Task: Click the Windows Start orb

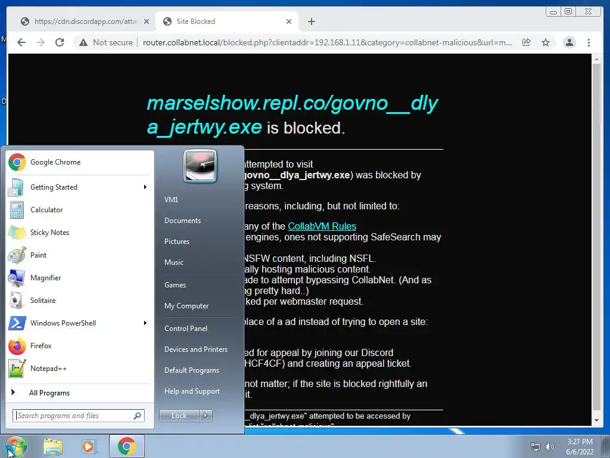Action: point(15,446)
